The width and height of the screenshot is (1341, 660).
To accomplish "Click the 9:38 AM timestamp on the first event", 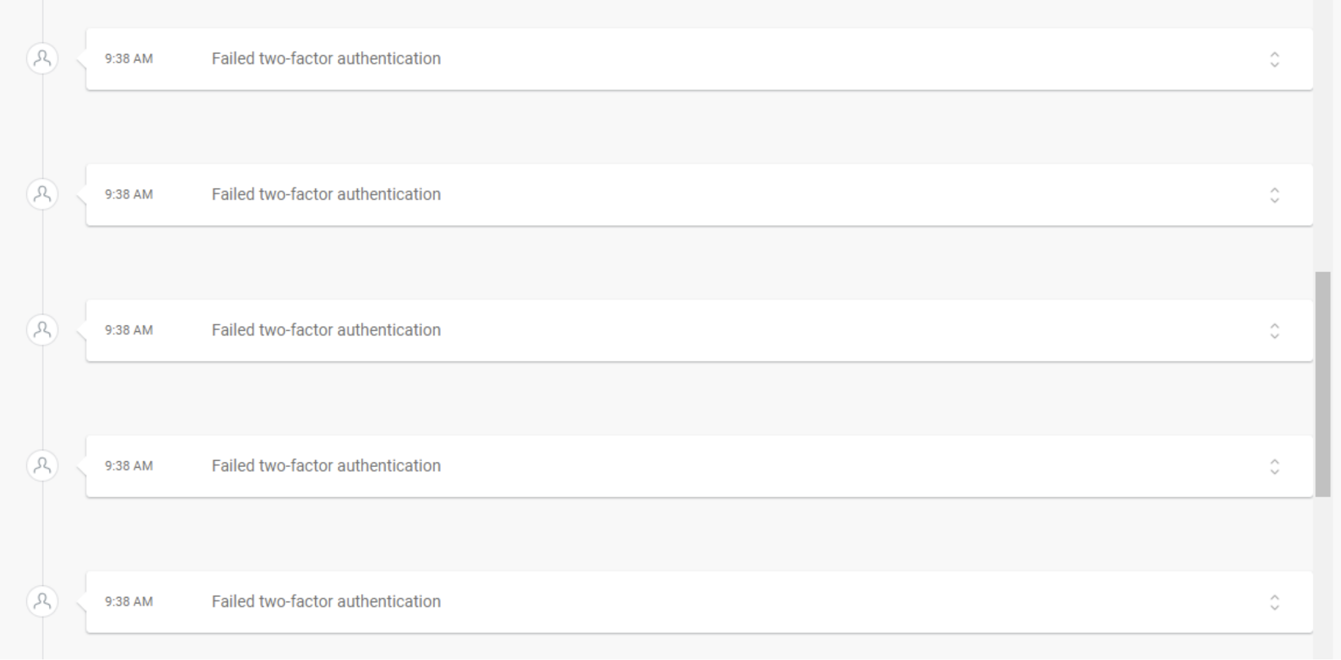I will coord(129,59).
